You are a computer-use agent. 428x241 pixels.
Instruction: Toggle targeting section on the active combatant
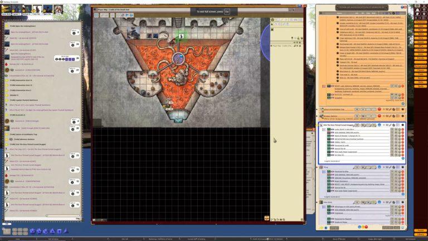pyautogui.click(x=383, y=125)
